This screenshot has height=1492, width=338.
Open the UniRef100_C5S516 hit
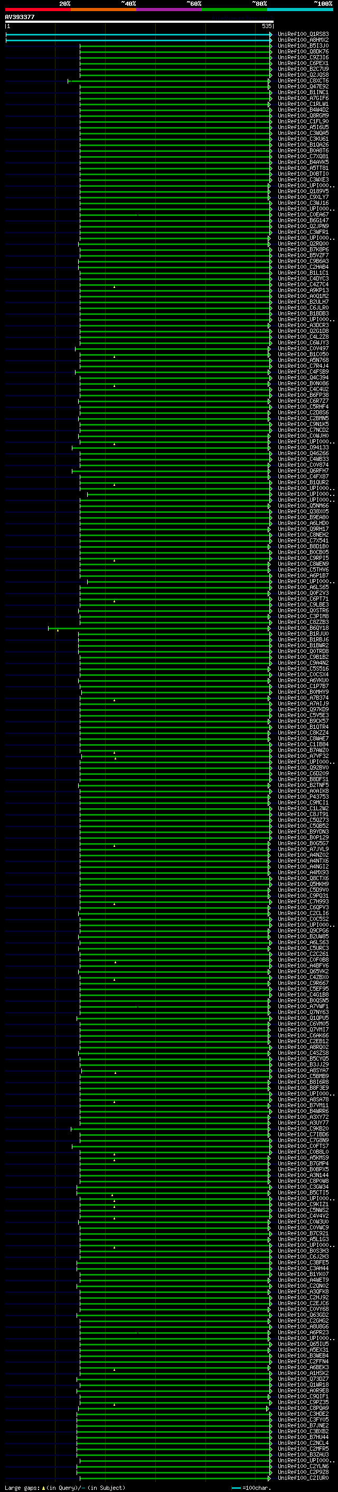coord(303,668)
